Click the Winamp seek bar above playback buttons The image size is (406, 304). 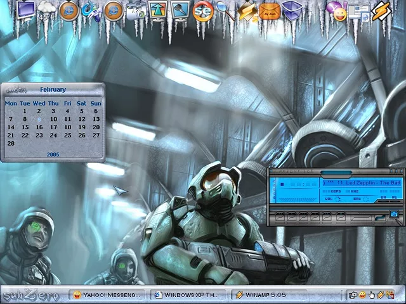point(334,208)
